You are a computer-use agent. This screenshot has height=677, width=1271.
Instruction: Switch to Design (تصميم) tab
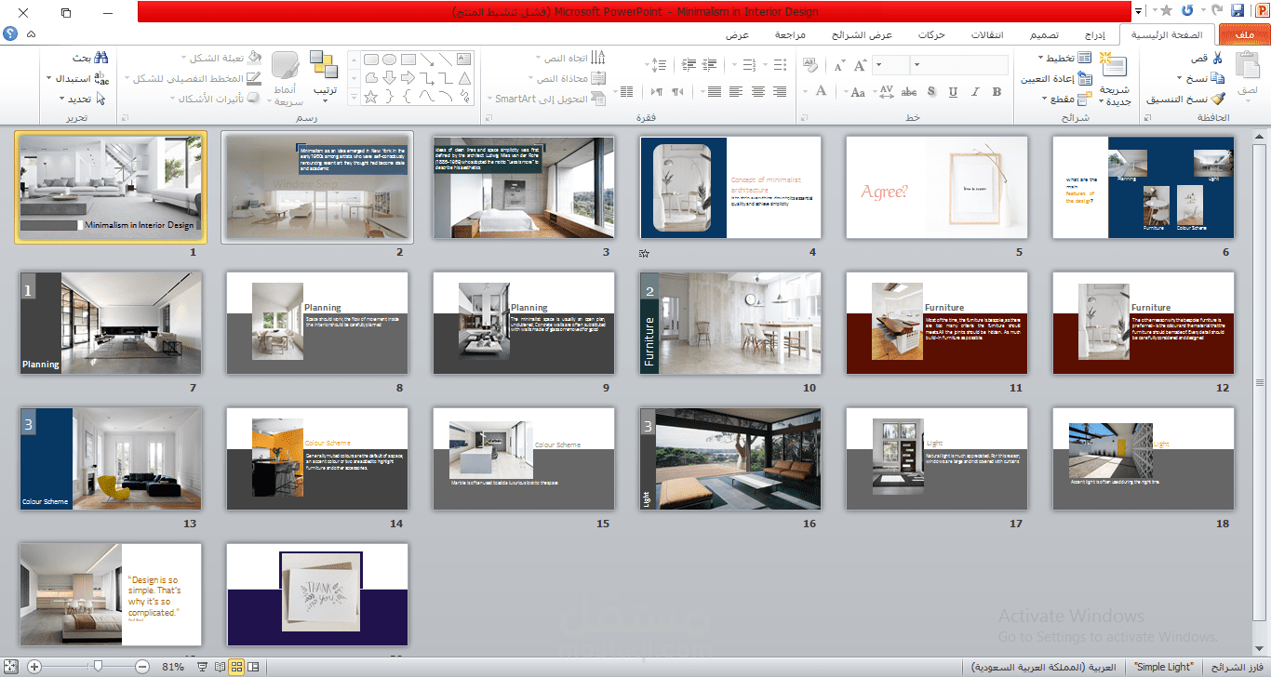1042,35
